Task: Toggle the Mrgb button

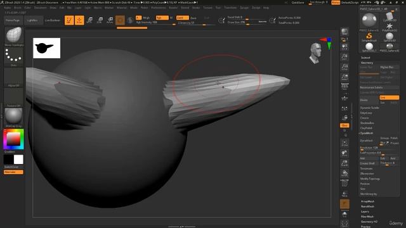Action: pos(147,18)
